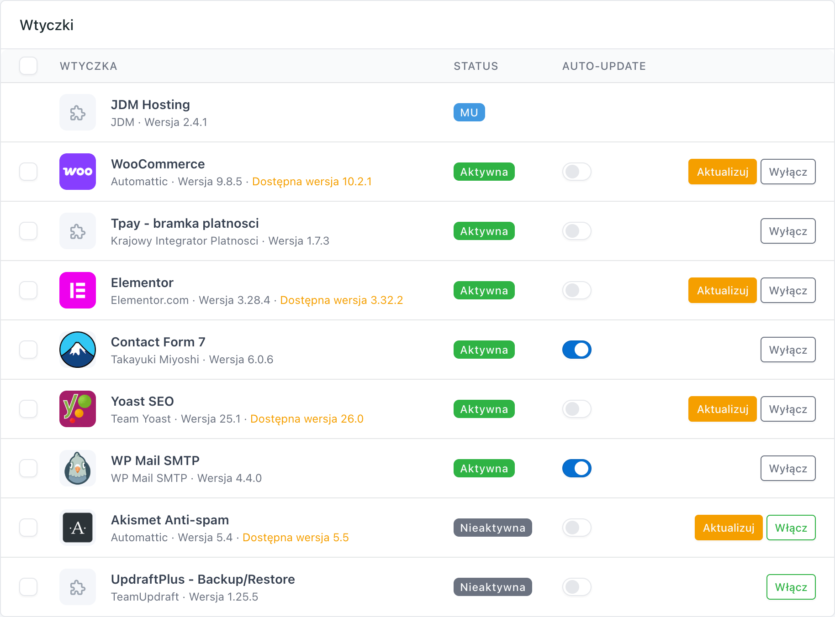The height and width of the screenshot is (617, 835).
Task: Enable Akismet auto-update toggle
Action: (577, 528)
